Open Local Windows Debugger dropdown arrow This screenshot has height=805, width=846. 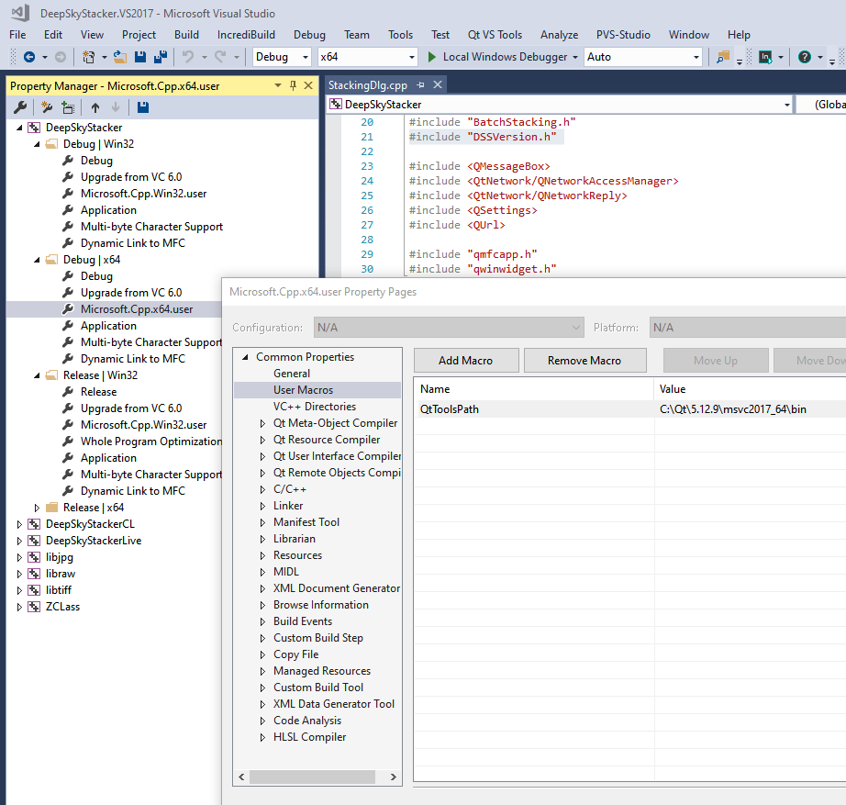(x=575, y=57)
